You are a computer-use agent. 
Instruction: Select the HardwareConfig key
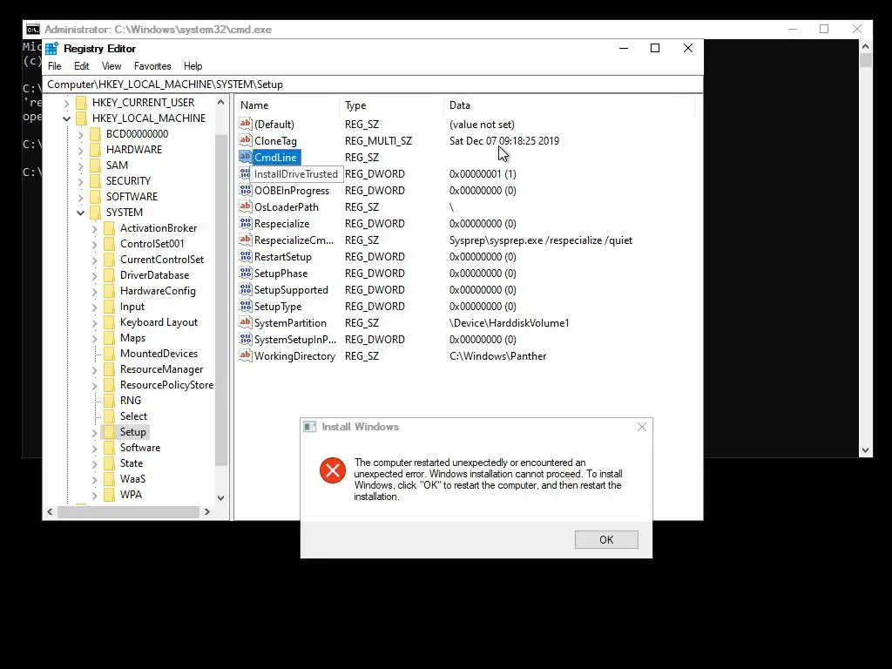coord(159,291)
